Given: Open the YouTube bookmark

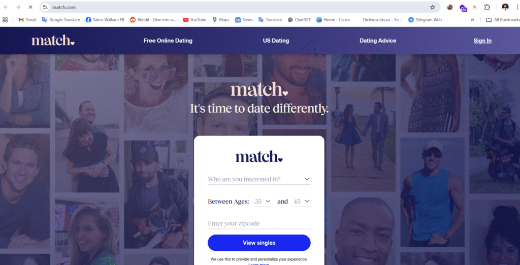Looking at the screenshot, I should coord(194,20).
